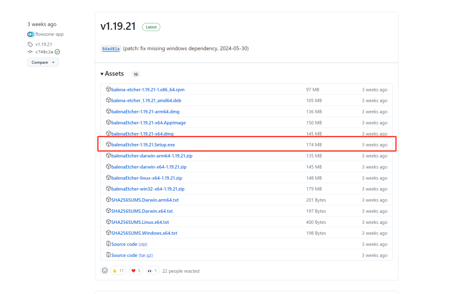Click package icon beside win32-x64 zip
The image size is (459, 294).
[108, 188]
